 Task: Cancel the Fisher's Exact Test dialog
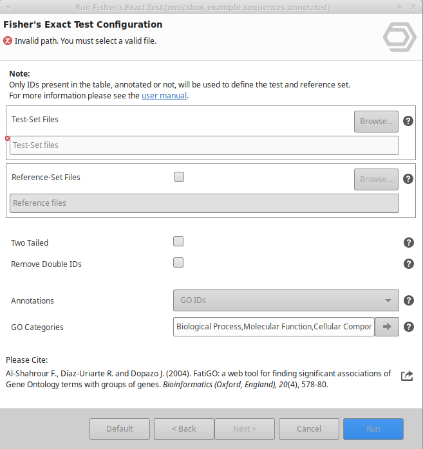(x=309, y=428)
